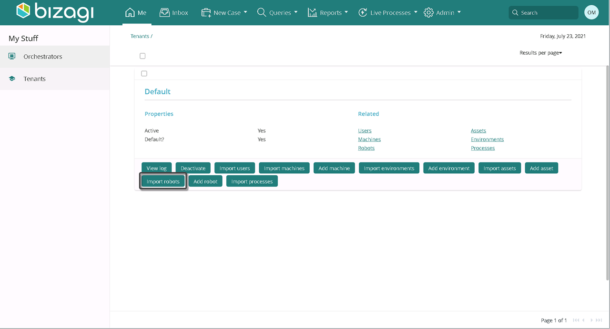This screenshot has height=329, width=610.
Task: Click the Inbox tray icon
Action: click(164, 12)
